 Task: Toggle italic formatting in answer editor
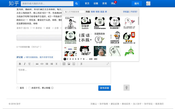point(25,64)
